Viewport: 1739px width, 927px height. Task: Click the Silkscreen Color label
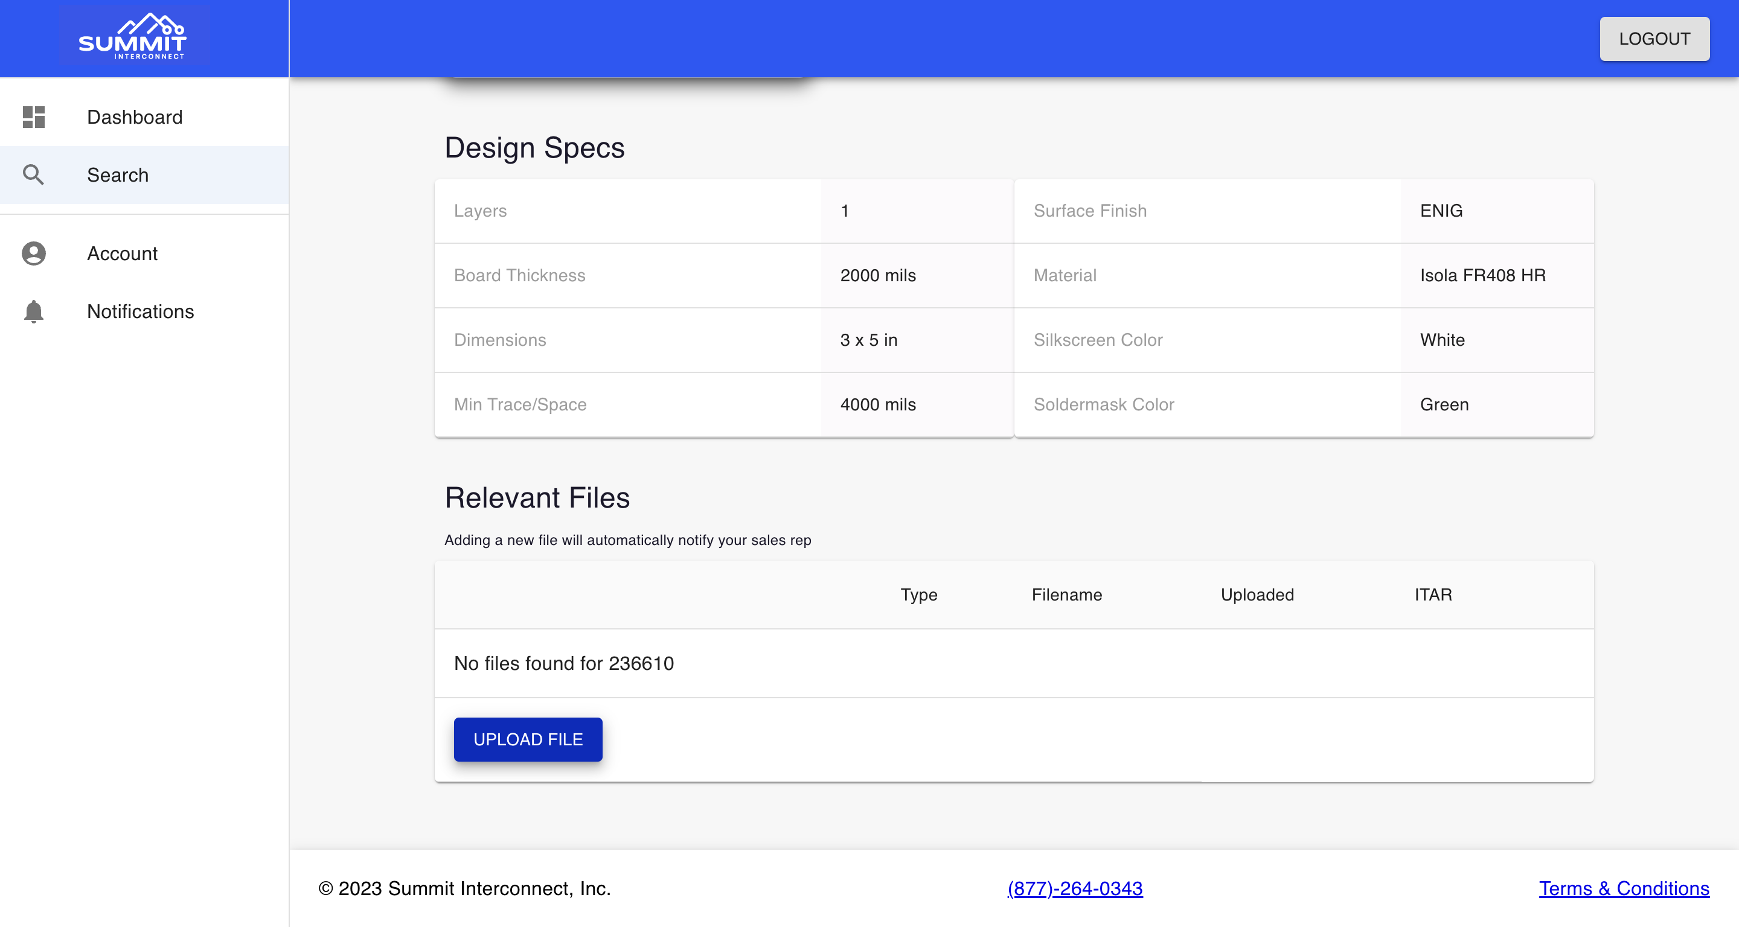[x=1098, y=340]
